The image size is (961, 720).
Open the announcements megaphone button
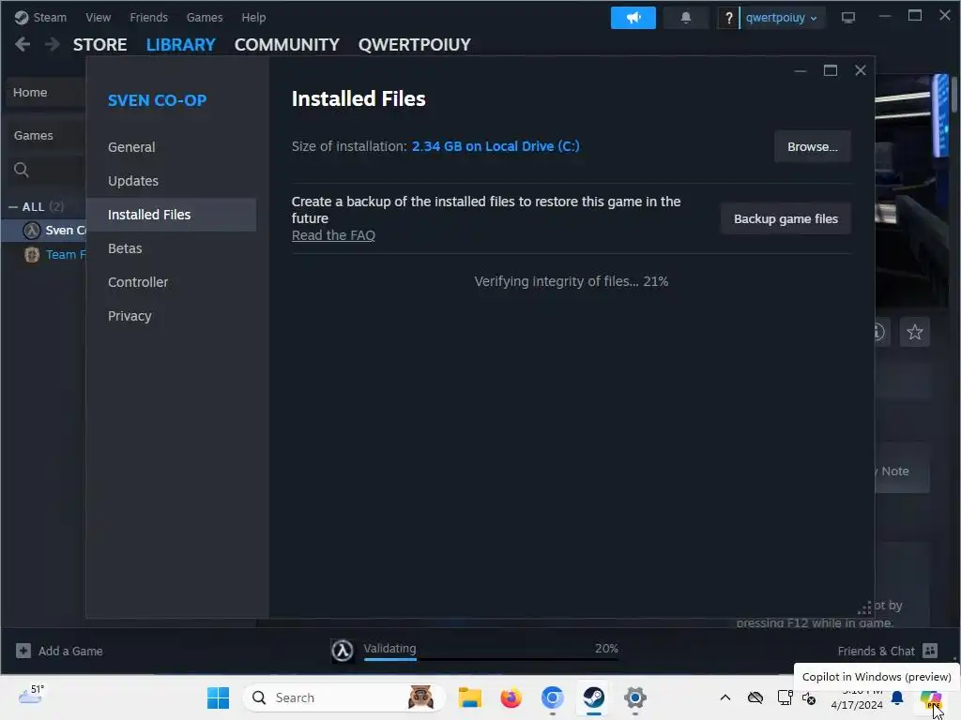(633, 18)
